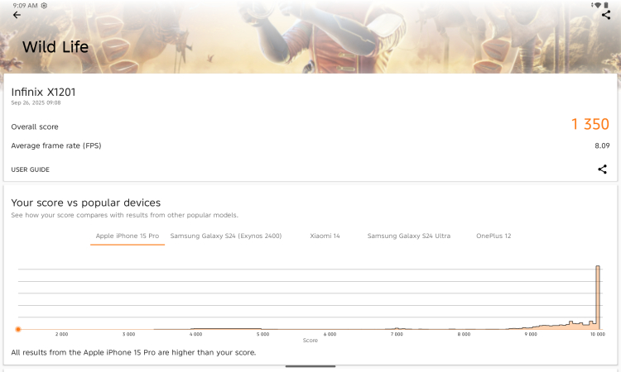Viewport: 621px width, 372px height.
Task: Tap the settings gear in status bar
Action: click(x=44, y=6)
